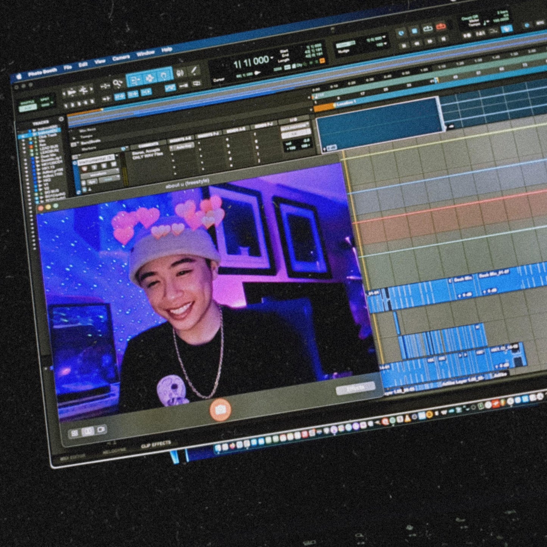The image size is (547, 547).
Task: Click the red record transport button
Action: tap(440, 26)
